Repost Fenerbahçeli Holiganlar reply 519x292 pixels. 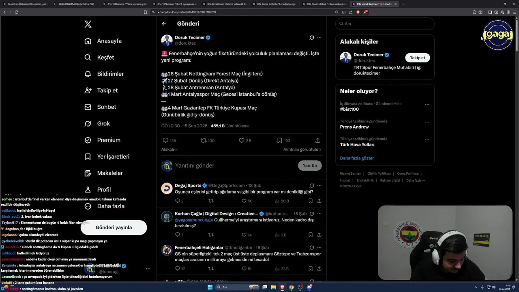[x=211, y=268]
